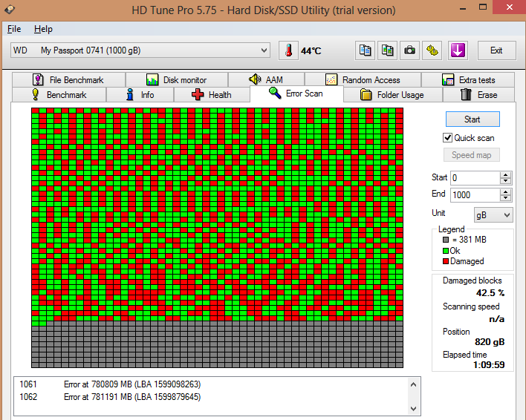The image size is (526, 420).
Task: Switch to the Health tab
Action: [212, 95]
